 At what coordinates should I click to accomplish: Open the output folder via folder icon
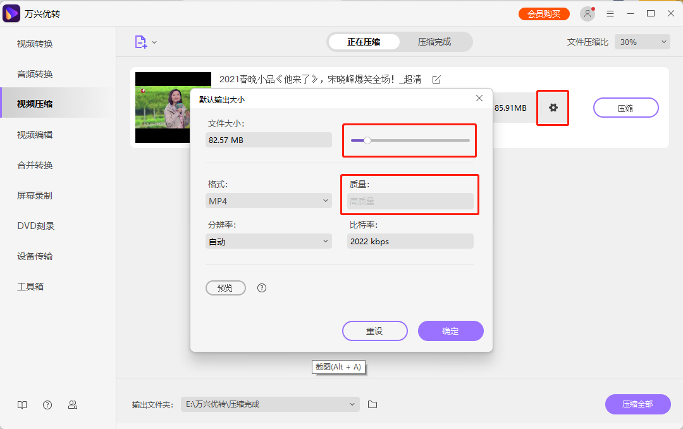372,404
